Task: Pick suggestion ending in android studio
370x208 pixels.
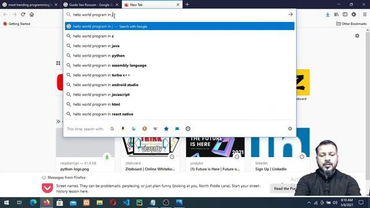Action: pos(180,85)
